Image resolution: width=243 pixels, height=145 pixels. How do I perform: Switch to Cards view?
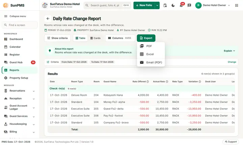pos(95,38)
